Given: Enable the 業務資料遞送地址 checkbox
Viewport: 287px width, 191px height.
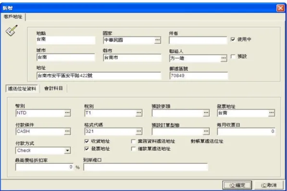Looking at the screenshot, I should (134, 141).
